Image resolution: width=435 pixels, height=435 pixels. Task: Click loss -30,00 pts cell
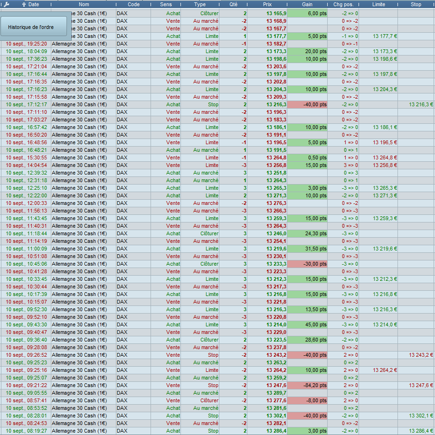307,264
